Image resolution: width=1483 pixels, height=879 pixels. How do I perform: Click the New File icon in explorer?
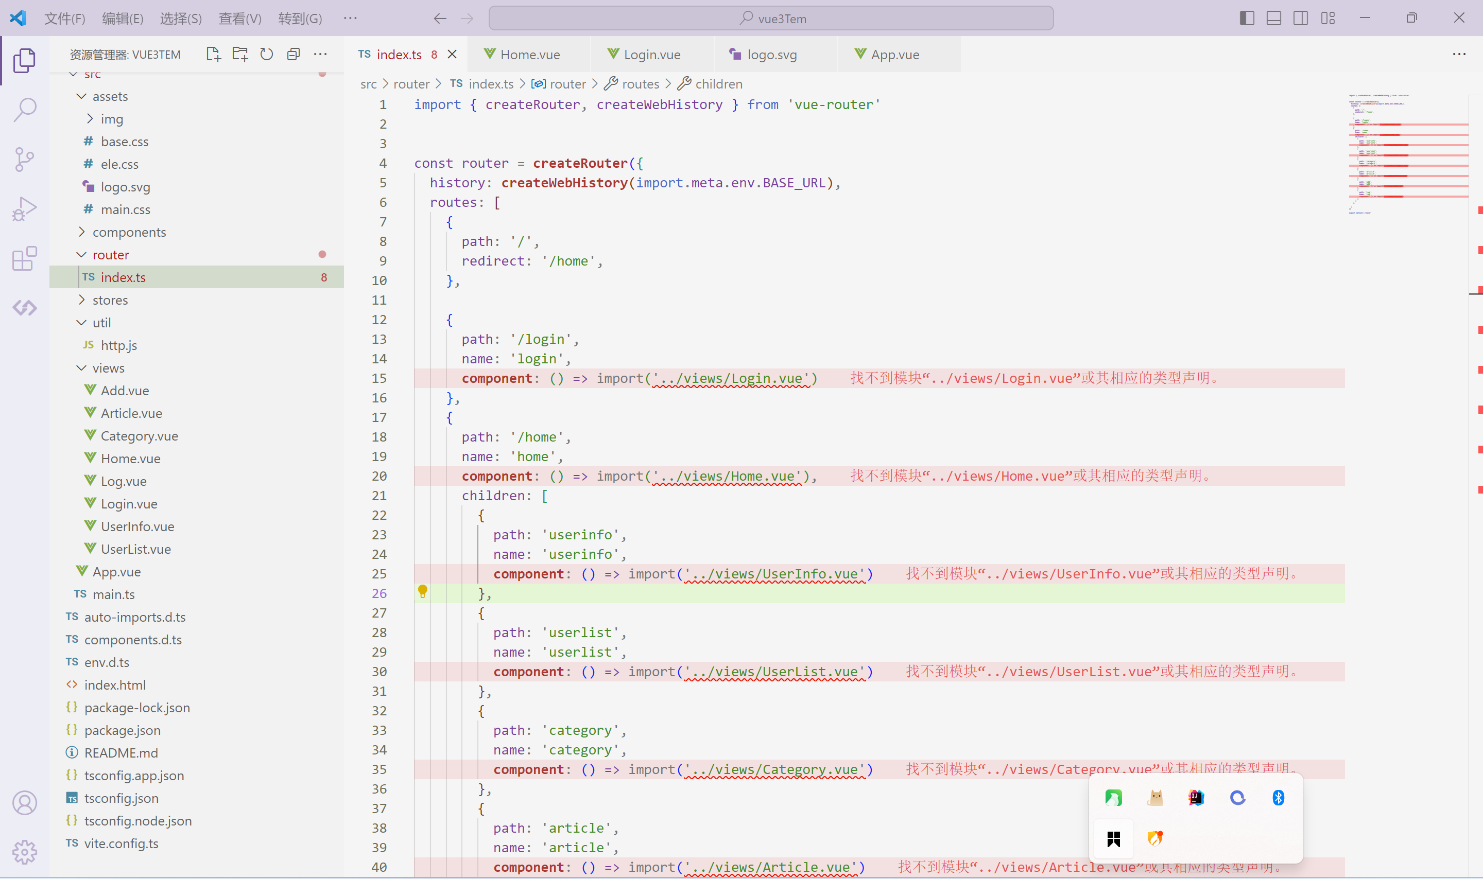click(x=213, y=55)
